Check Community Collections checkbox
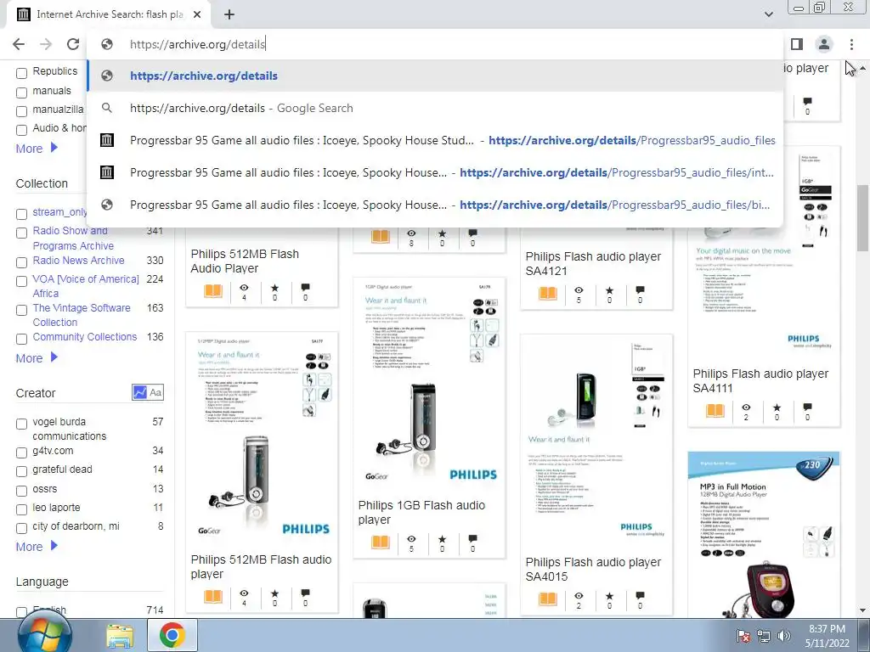The height and width of the screenshot is (652, 870). tap(21, 339)
